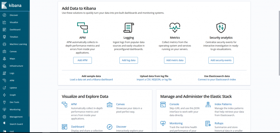Click the Security analytics shield icon
Screen dimensions: 280x133
[221, 28]
